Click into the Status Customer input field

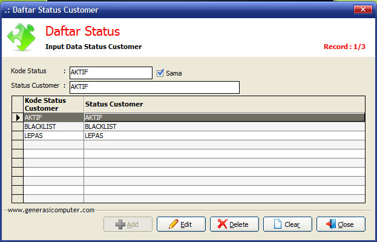pyautogui.click(x=154, y=87)
